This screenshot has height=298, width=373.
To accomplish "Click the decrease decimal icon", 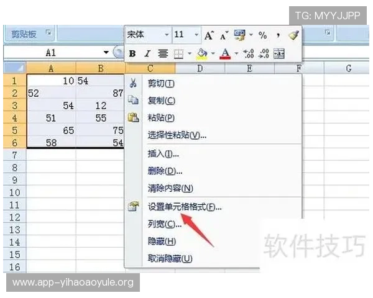I will pyautogui.click(x=264, y=54).
